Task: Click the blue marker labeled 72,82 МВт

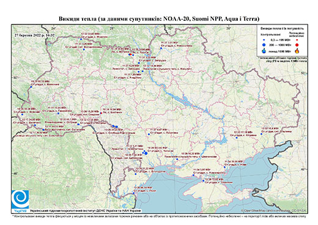Action: coord(203,180)
